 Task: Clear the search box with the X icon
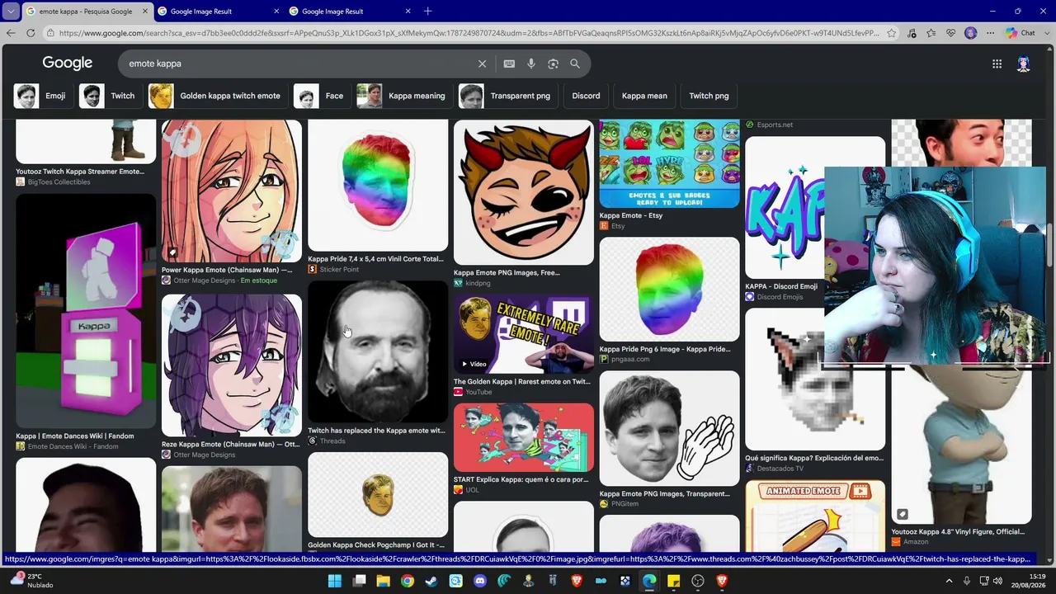tap(483, 64)
